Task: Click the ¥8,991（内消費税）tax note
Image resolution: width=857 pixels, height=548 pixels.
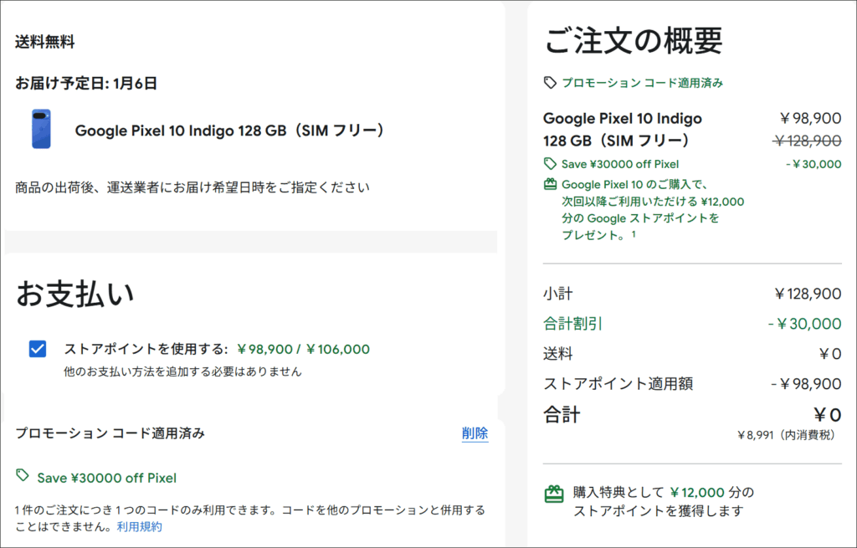Action: [x=788, y=435]
